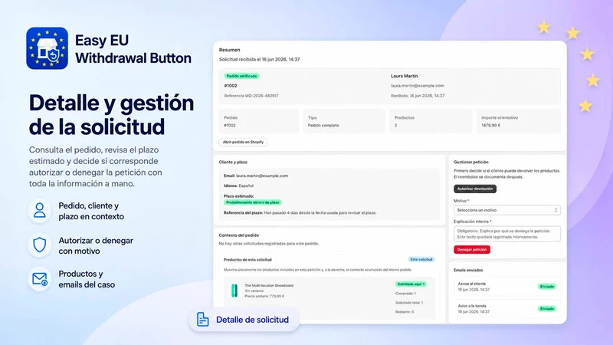Click The Multi-location Snowboard product name
Viewport: 613px width, 345px height.
click(269, 285)
